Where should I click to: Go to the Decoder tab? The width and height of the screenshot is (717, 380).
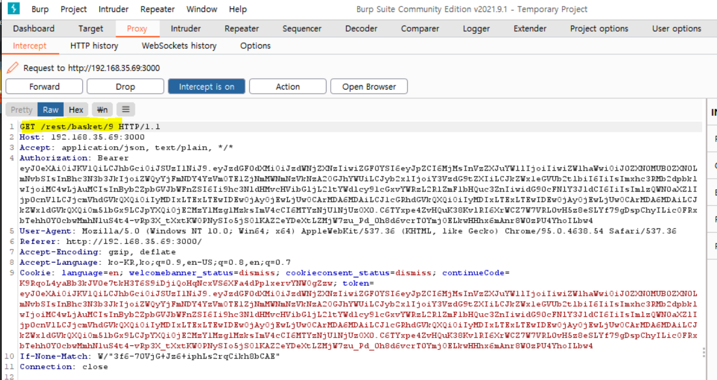(x=361, y=29)
